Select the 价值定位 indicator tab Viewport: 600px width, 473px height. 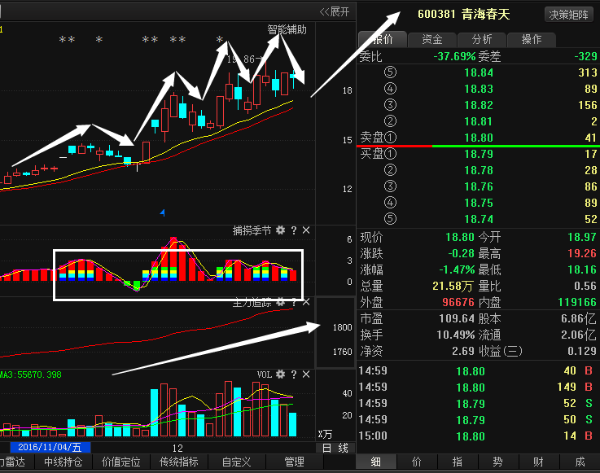tap(120, 462)
